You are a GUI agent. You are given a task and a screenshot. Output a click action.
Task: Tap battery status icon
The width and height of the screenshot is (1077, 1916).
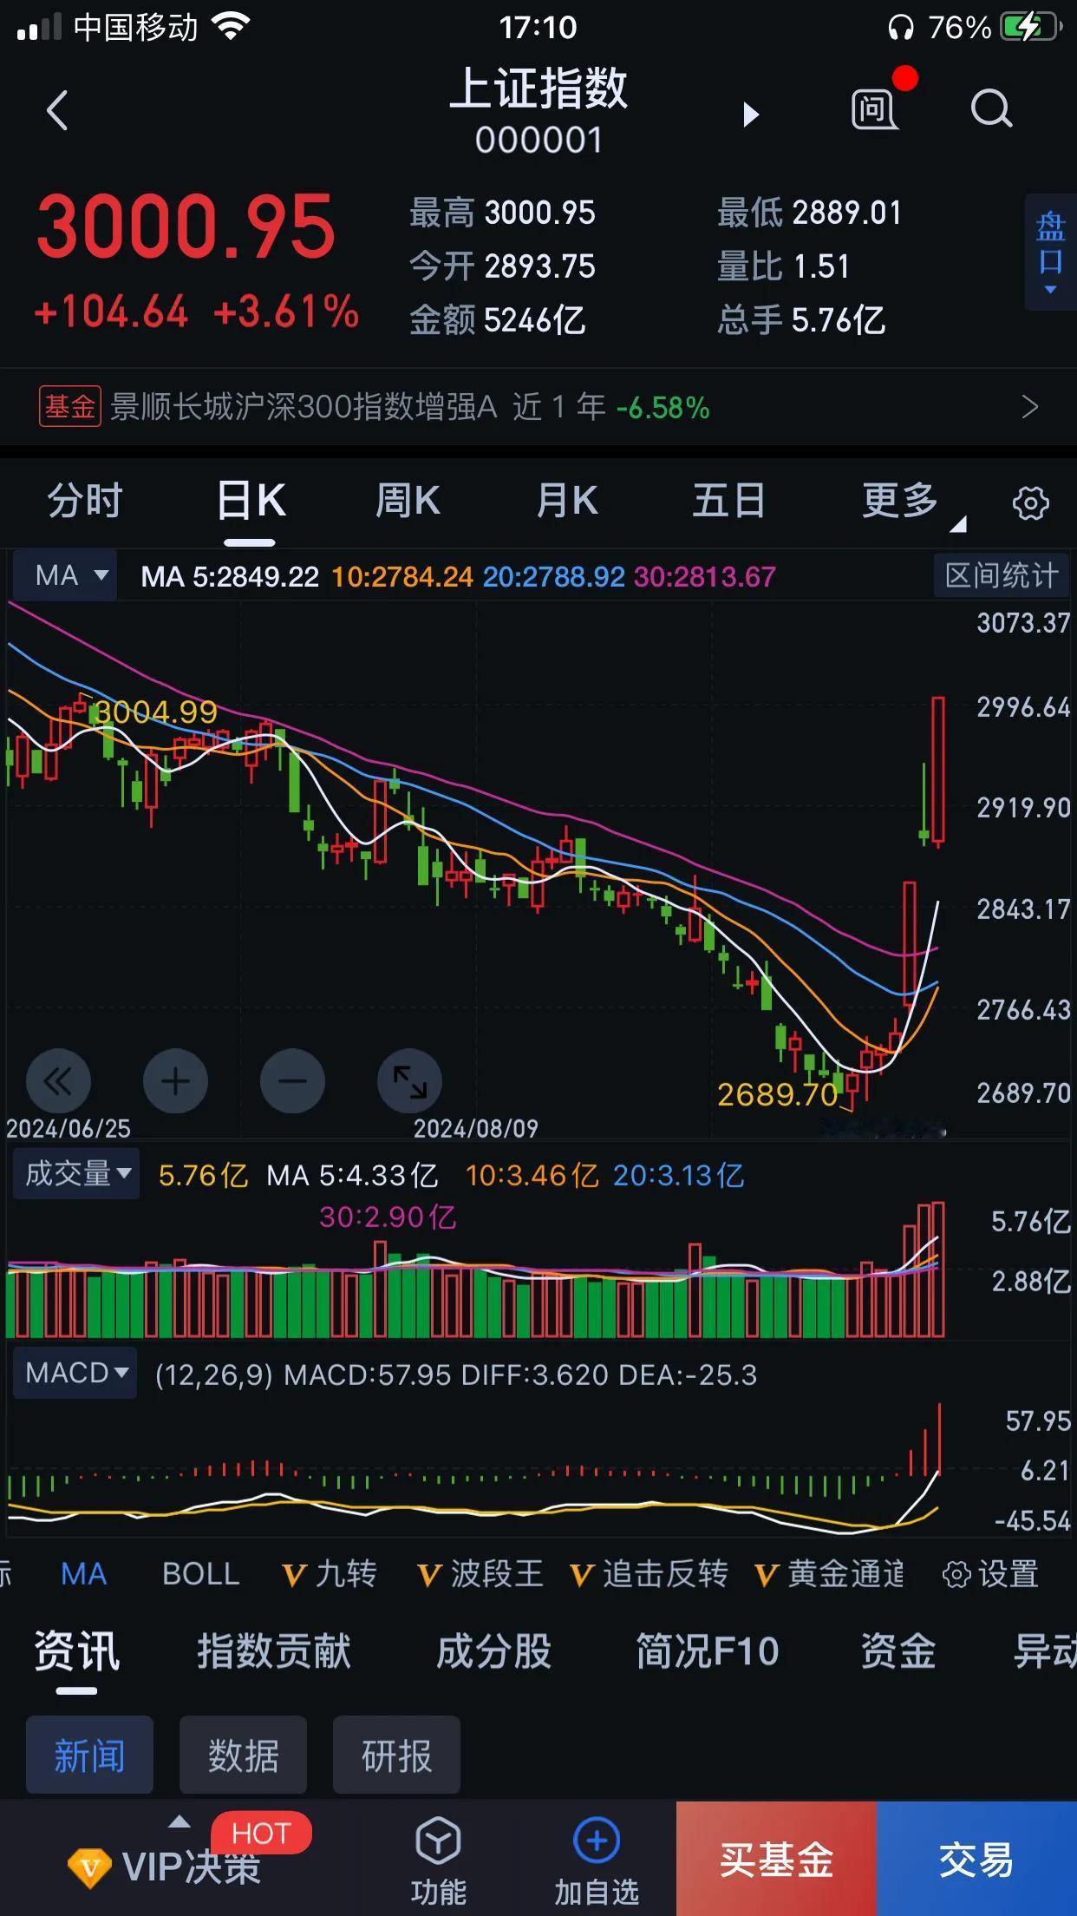(x=1032, y=27)
